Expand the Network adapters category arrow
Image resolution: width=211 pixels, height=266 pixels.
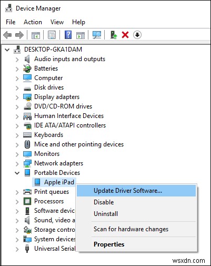(x=17, y=164)
